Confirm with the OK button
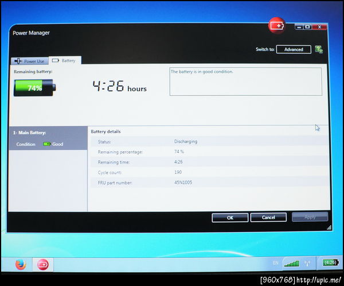This screenshot has height=286, width=344. (230, 218)
